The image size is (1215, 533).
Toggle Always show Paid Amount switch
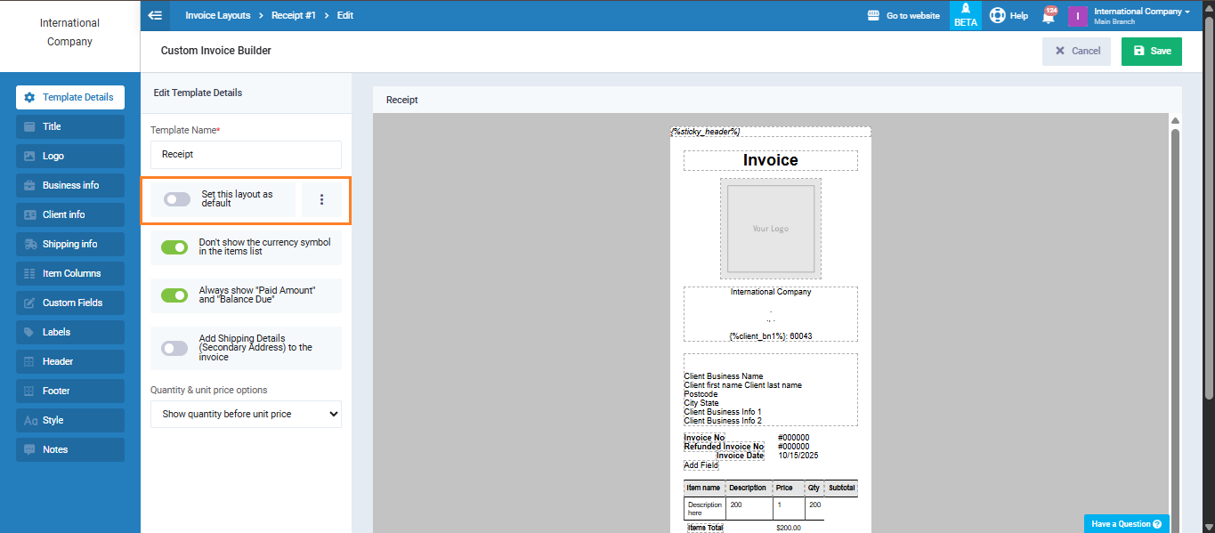click(x=174, y=295)
